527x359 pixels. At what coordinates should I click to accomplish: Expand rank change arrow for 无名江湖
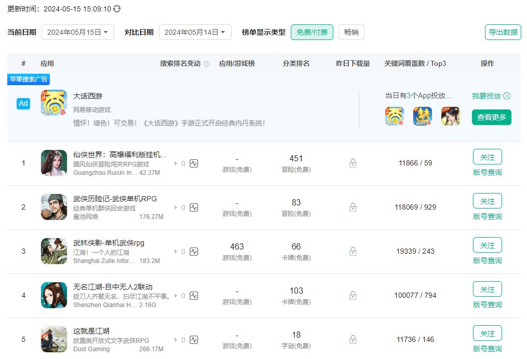pyautogui.click(x=176, y=296)
